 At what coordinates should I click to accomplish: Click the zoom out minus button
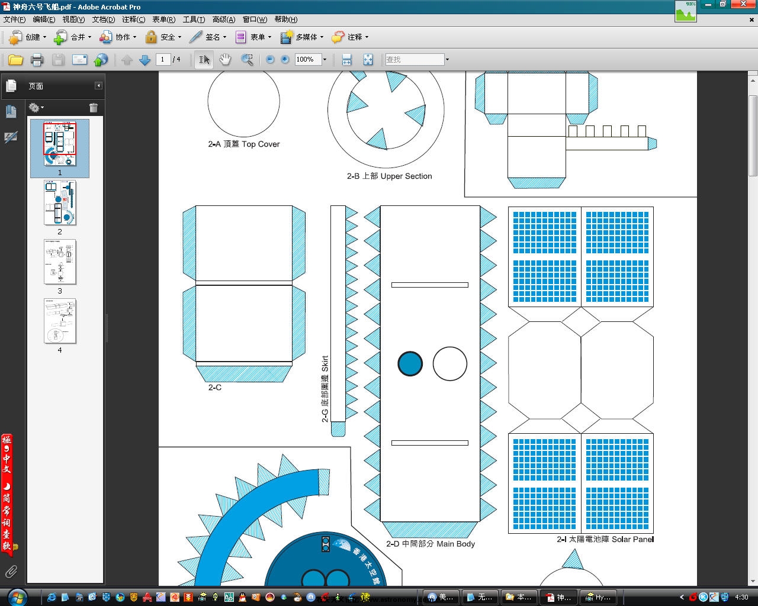270,60
